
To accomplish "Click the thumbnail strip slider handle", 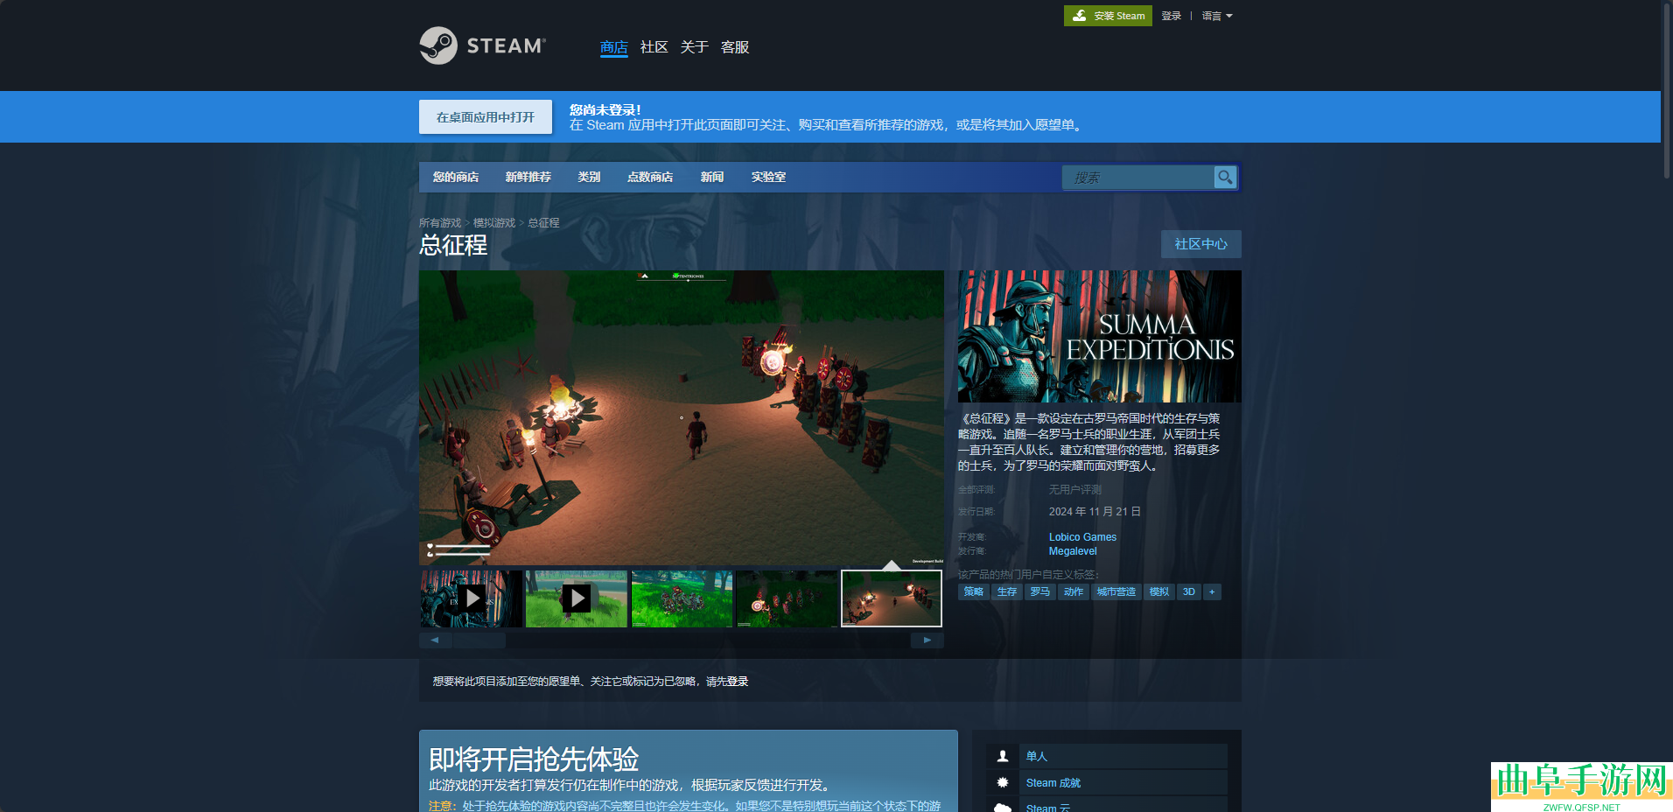I will click(479, 640).
